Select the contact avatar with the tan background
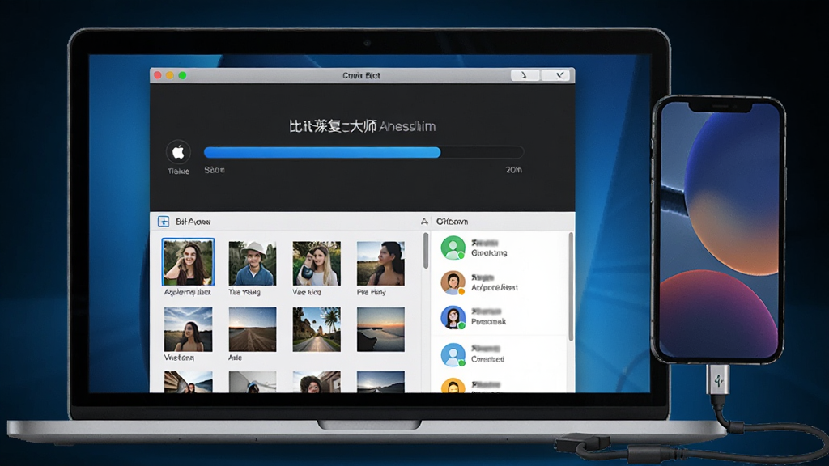This screenshot has width=829, height=466. click(x=453, y=282)
